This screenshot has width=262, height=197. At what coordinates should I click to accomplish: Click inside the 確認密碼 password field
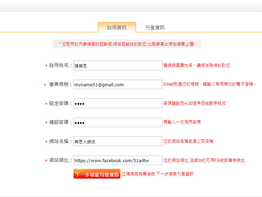click(118, 122)
